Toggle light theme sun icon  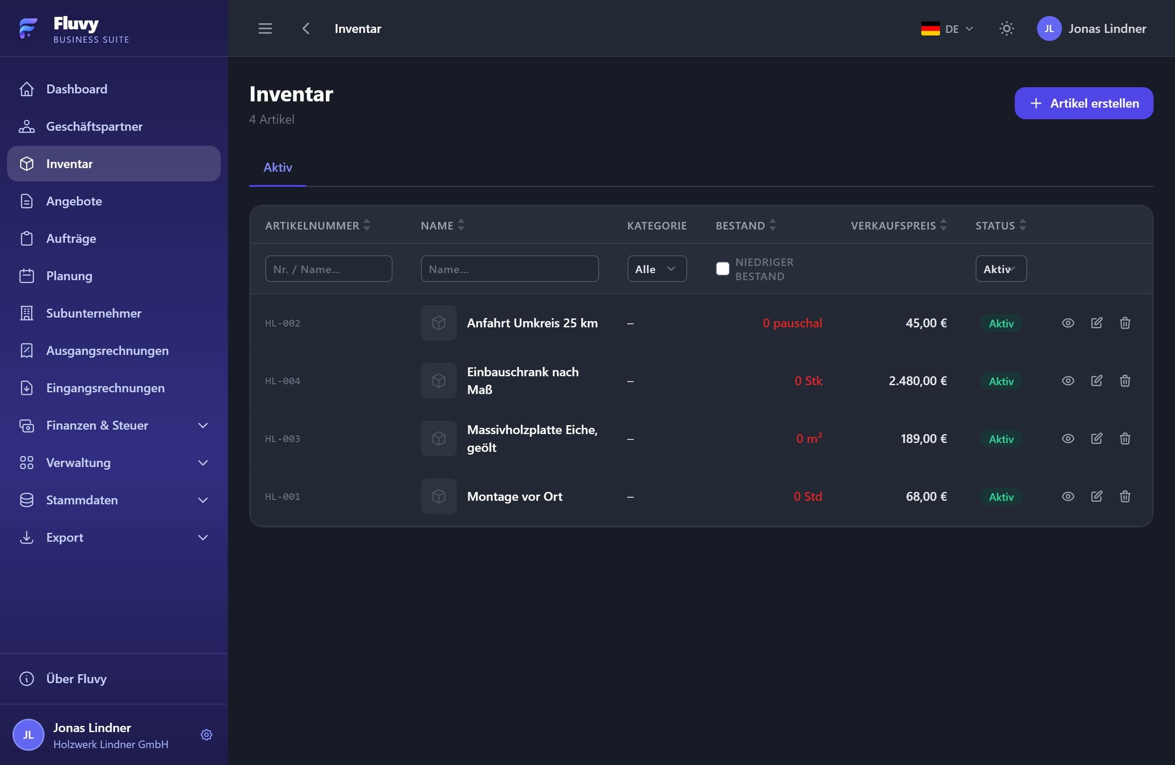(x=1006, y=28)
